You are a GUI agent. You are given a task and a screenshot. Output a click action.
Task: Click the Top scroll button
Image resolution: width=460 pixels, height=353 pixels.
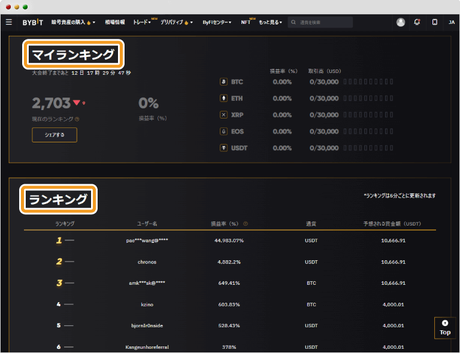(445, 328)
